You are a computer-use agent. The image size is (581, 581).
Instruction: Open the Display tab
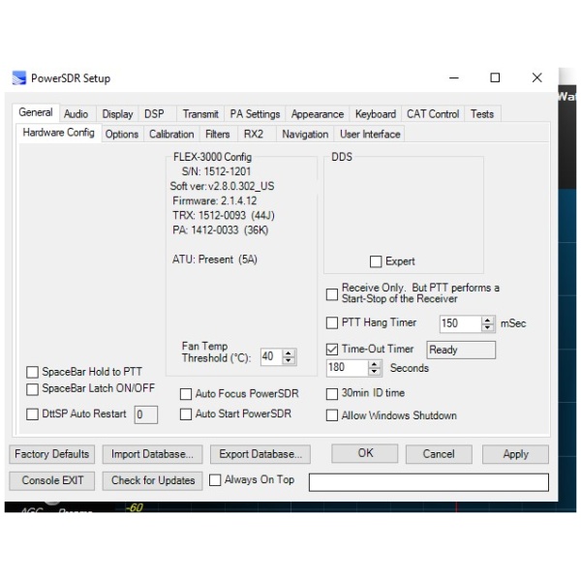(x=117, y=114)
